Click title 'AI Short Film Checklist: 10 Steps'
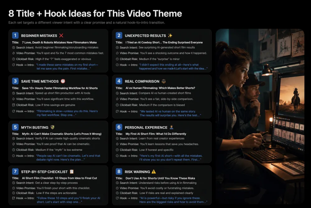The image size is (311, 208). point(59,178)
